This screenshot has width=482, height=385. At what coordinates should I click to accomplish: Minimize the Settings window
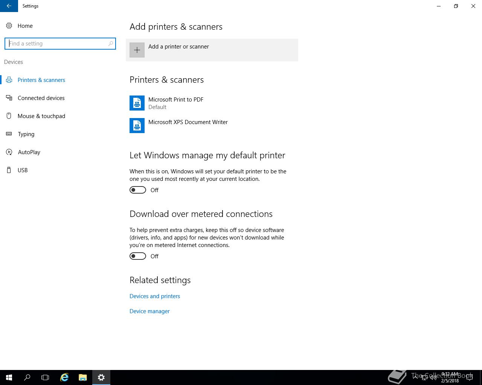point(439,6)
